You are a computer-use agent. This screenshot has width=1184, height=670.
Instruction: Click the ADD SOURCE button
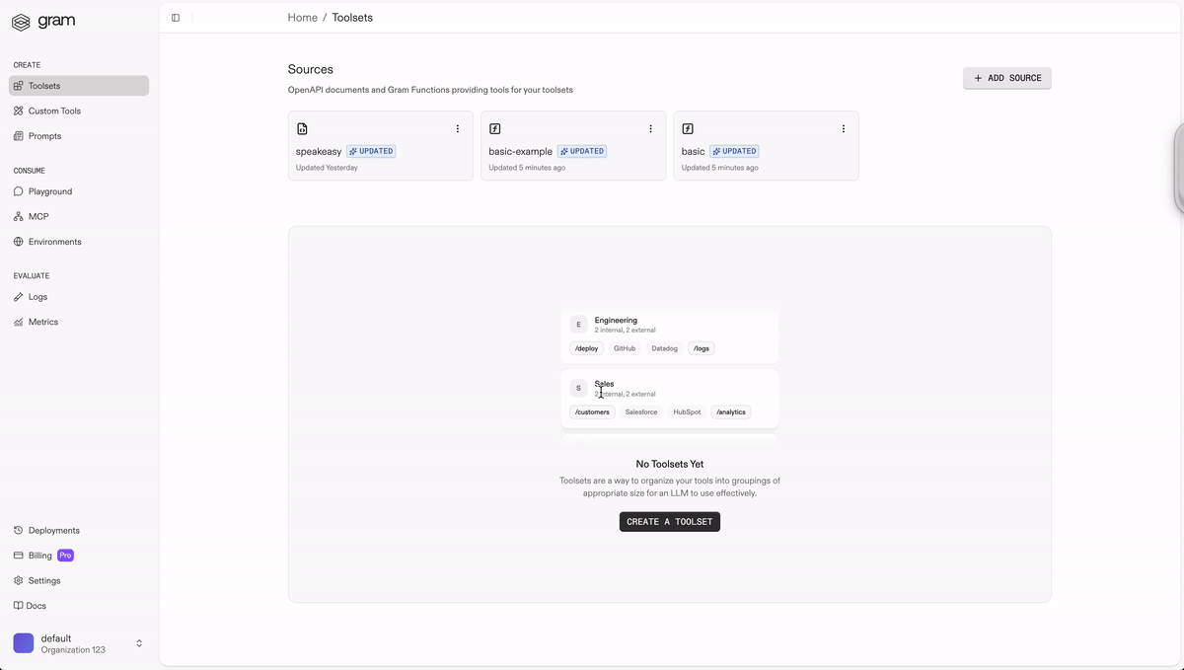coord(1006,78)
